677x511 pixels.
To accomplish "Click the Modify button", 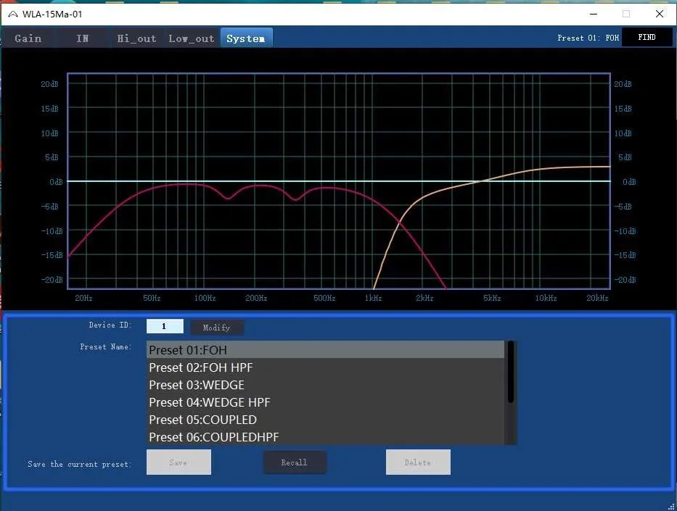I will 217,328.
